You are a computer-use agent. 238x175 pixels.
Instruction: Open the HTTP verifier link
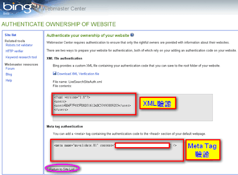tap(14, 51)
